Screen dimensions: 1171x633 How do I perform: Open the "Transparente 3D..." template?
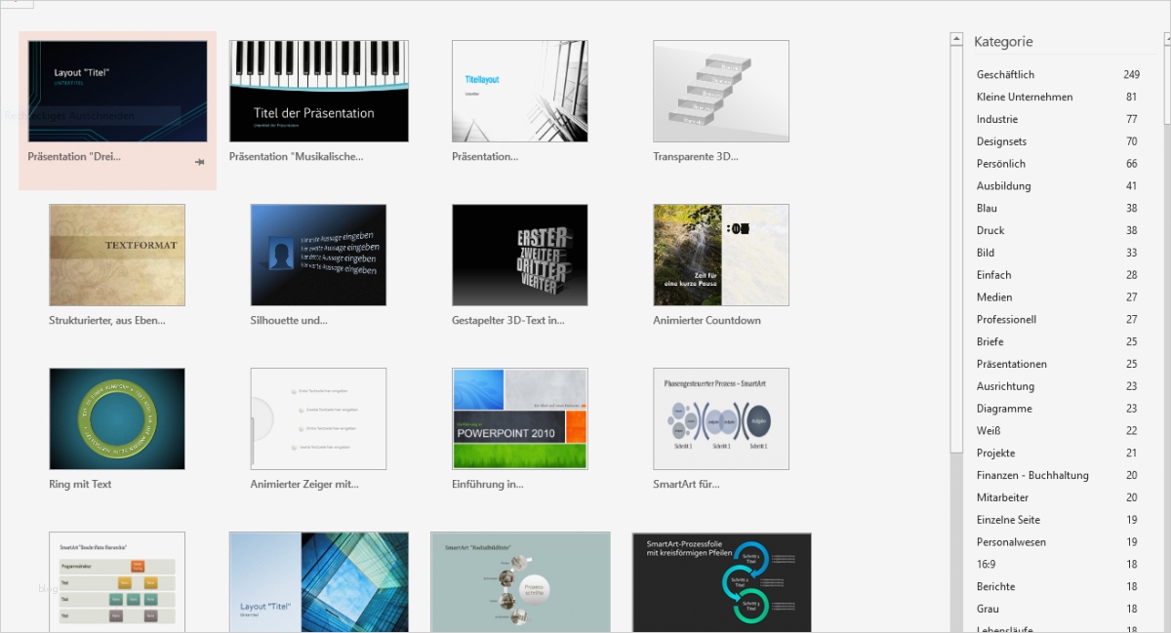click(x=720, y=91)
